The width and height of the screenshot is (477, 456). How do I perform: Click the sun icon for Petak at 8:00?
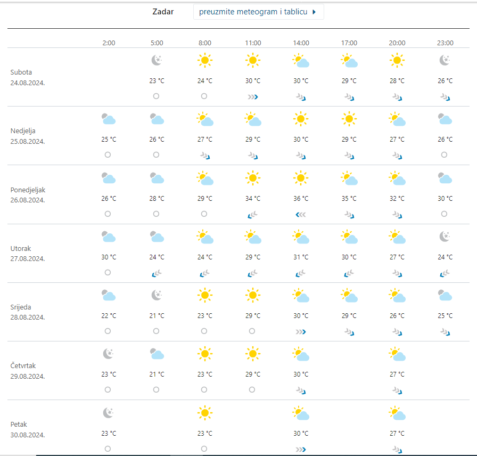pyautogui.click(x=204, y=413)
